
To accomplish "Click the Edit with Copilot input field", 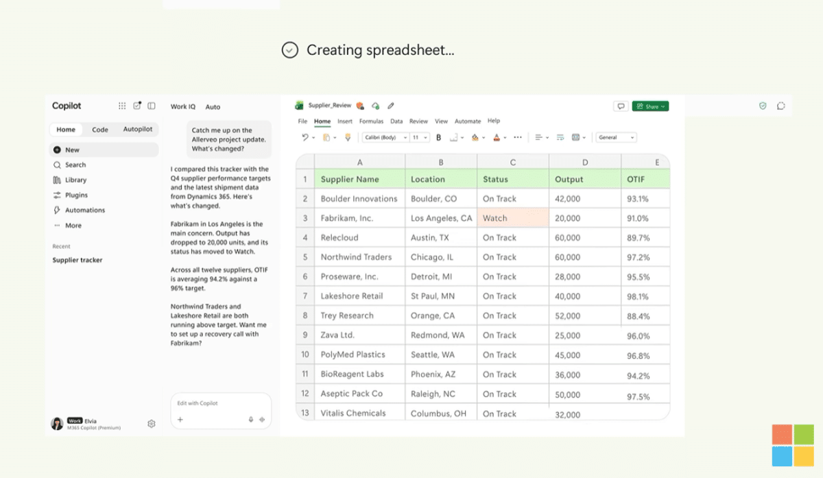I will (221, 411).
